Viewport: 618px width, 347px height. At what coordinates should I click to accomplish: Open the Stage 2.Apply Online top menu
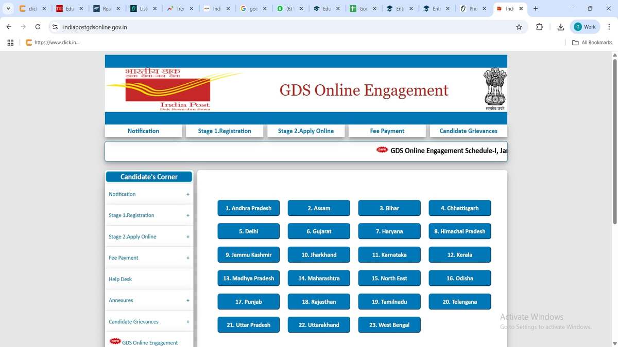pyautogui.click(x=306, y=131)
